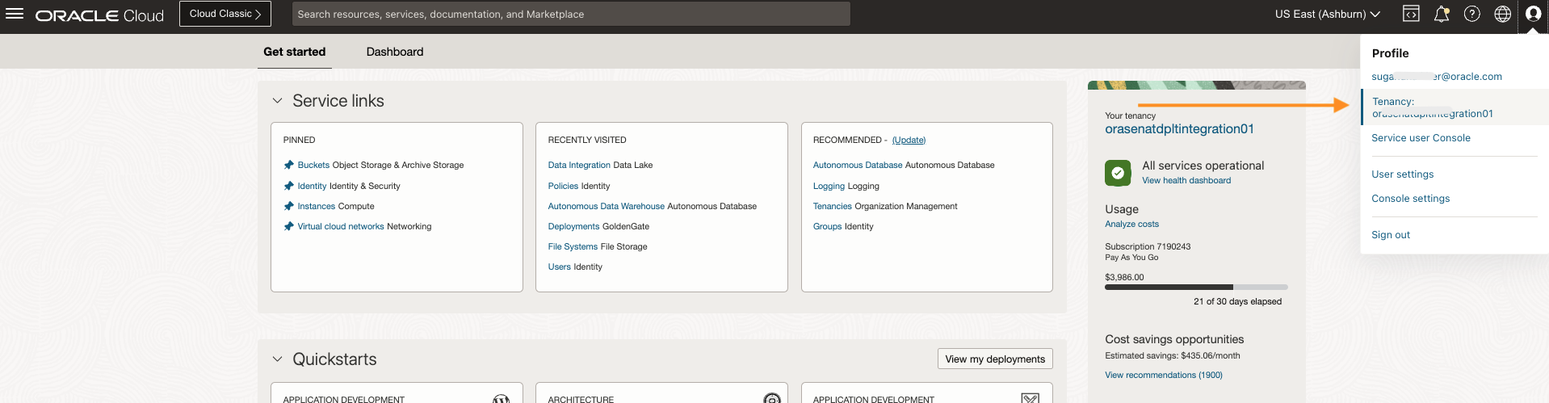Open the Cloud Shell developer tools icon
Screen dimensions: 1549x403
(1411, 14)
